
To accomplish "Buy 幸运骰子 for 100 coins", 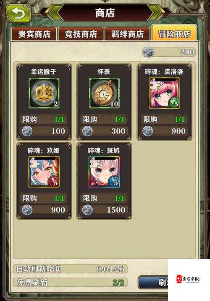I will (x=45, y=131).
